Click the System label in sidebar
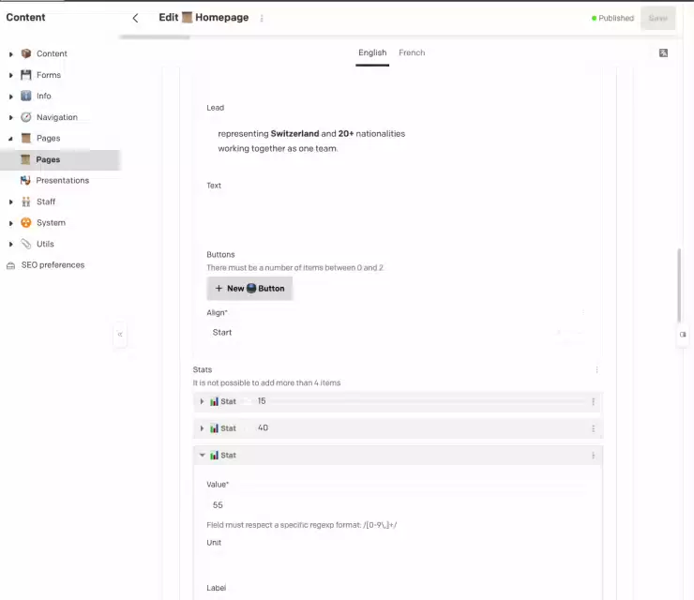 coord(51,222)
